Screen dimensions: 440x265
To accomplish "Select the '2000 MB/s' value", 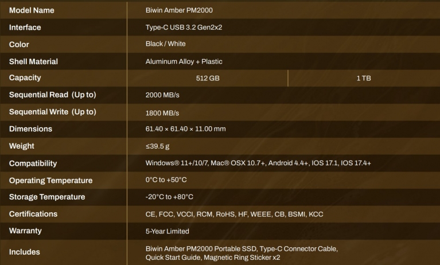I will pyautogui.click(x=162, y=95).
